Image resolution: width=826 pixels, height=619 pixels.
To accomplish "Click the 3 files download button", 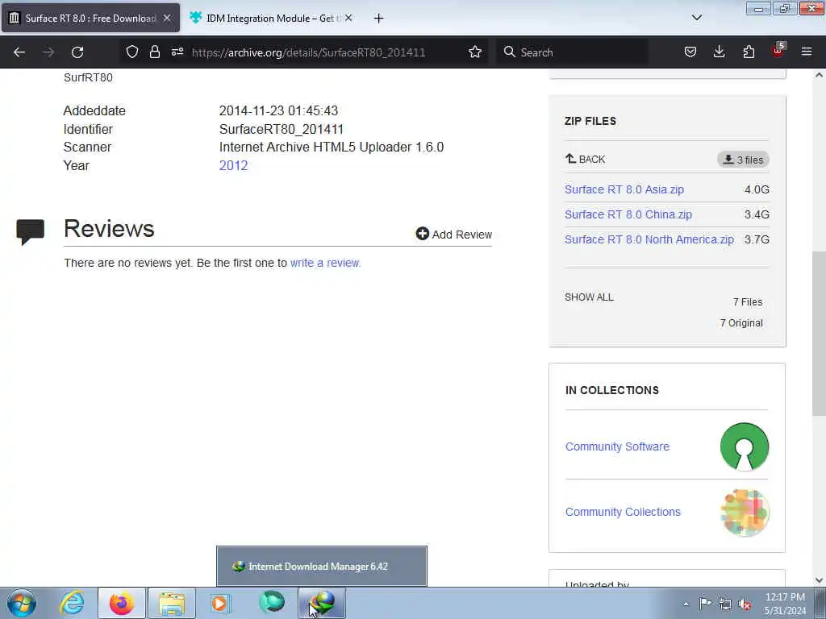I will point(743,160).
